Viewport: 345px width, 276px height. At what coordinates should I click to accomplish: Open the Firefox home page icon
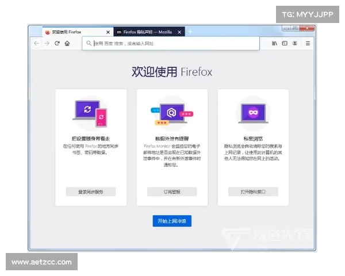point(67,43)
